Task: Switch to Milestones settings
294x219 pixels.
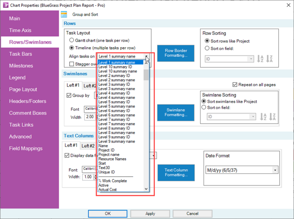Action: [21, 66]
